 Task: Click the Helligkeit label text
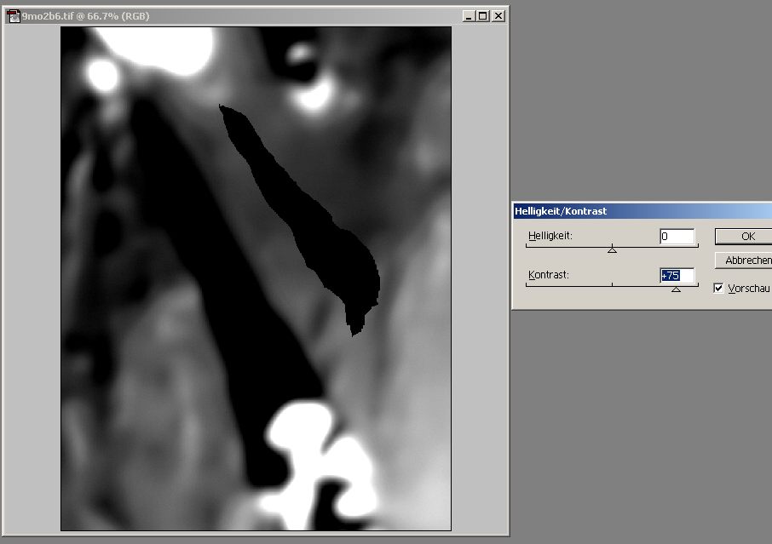[x=550, y=236]
